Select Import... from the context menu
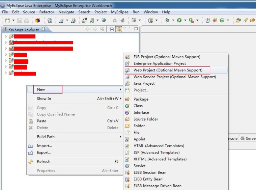Image resolution: width=256 pixels, height=190 pixels. pyautogui.click(x=75, y=146)
